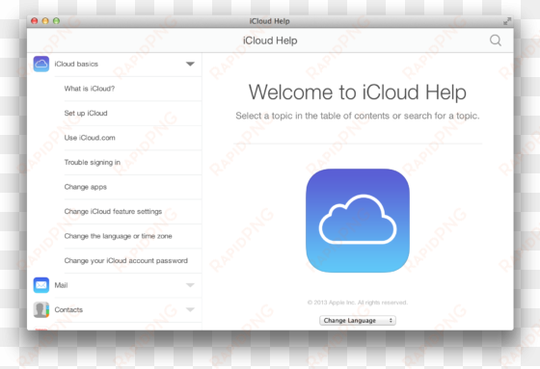Viewport: 540px width, 369px height.
Task: Open the "Change apps" topic
Action: pos(86,187)
